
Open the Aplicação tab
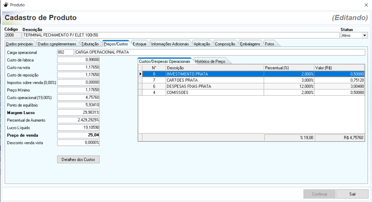click(x=202, y=44)
